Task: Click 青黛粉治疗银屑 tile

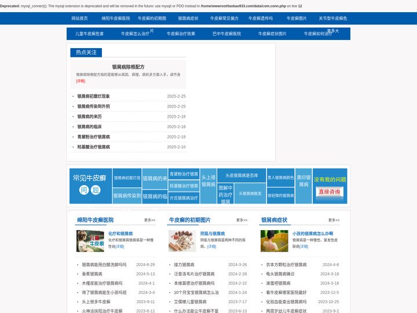Action: (x=184, y=174)
